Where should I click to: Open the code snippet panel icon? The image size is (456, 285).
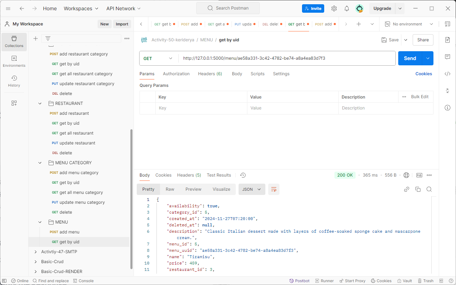pos(448,74)
